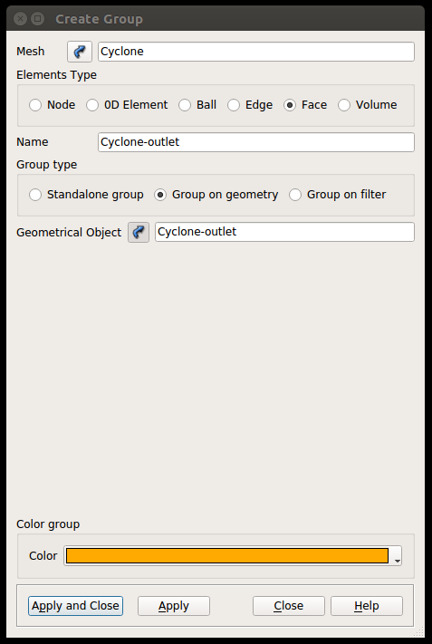The image size is (432, 644).
Task: Click the Mesh selection arrow icon
Action: coord(80,52)
